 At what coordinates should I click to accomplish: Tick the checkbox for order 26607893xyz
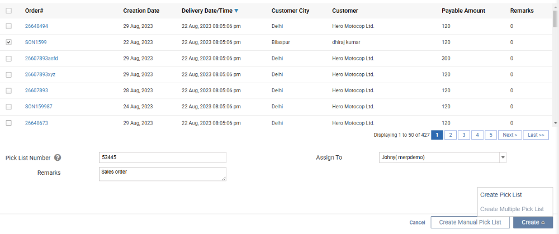(8, 74)
